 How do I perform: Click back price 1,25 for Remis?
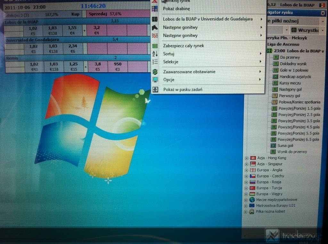(x=73, y=66)
